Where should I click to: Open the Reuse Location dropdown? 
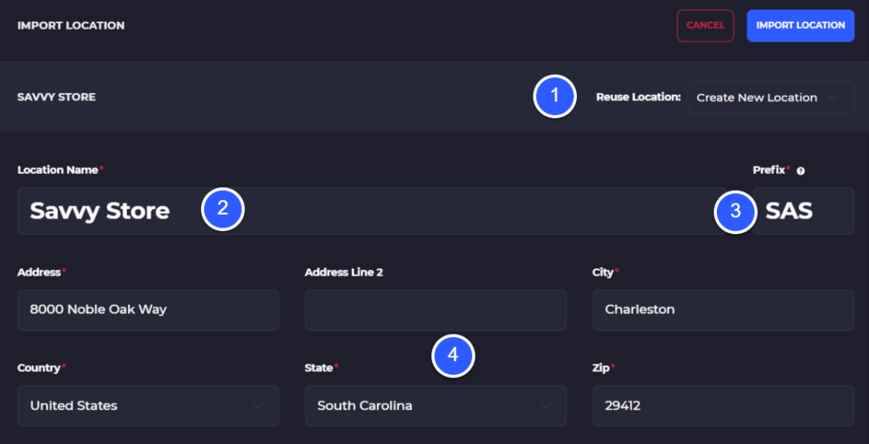point(770,97)
